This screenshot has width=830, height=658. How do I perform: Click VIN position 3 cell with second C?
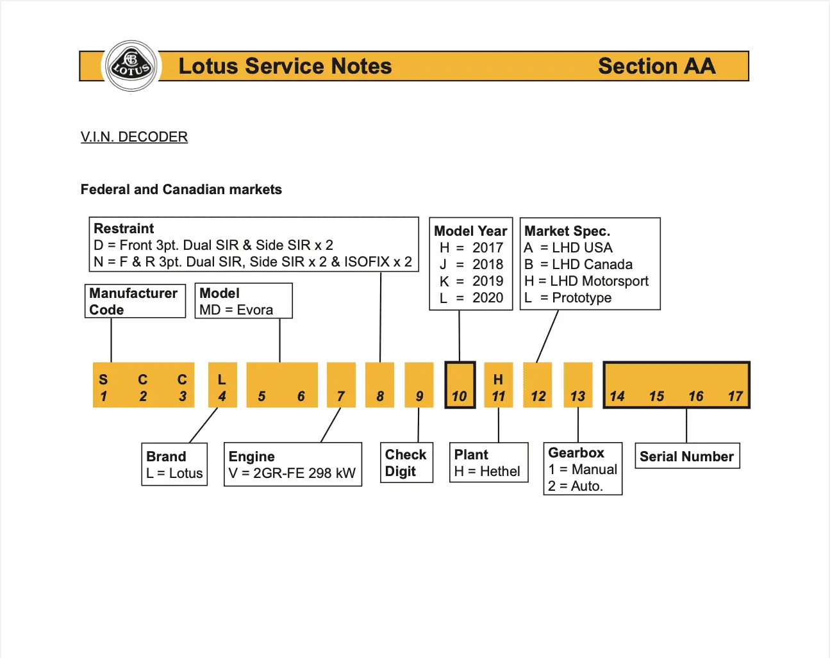(x=183, y=386)
